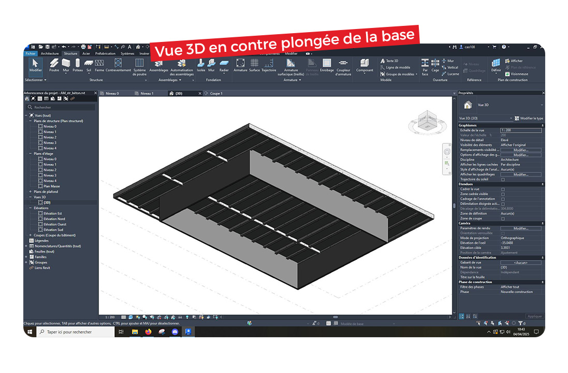The height and width of the screenshot is (373, 568).
Task: Open the Sélectionner panel dropdown
Action: tap(36, 80)
